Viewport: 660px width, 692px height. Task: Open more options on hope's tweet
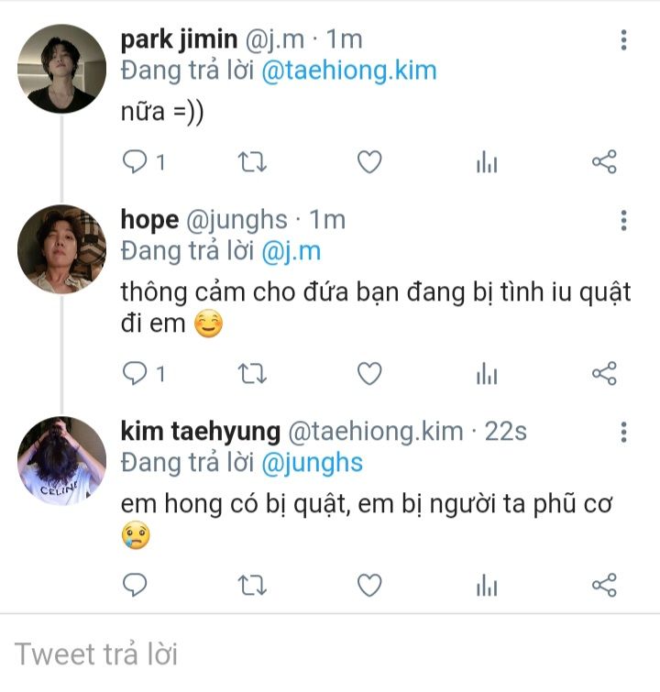tap(623, 221)
